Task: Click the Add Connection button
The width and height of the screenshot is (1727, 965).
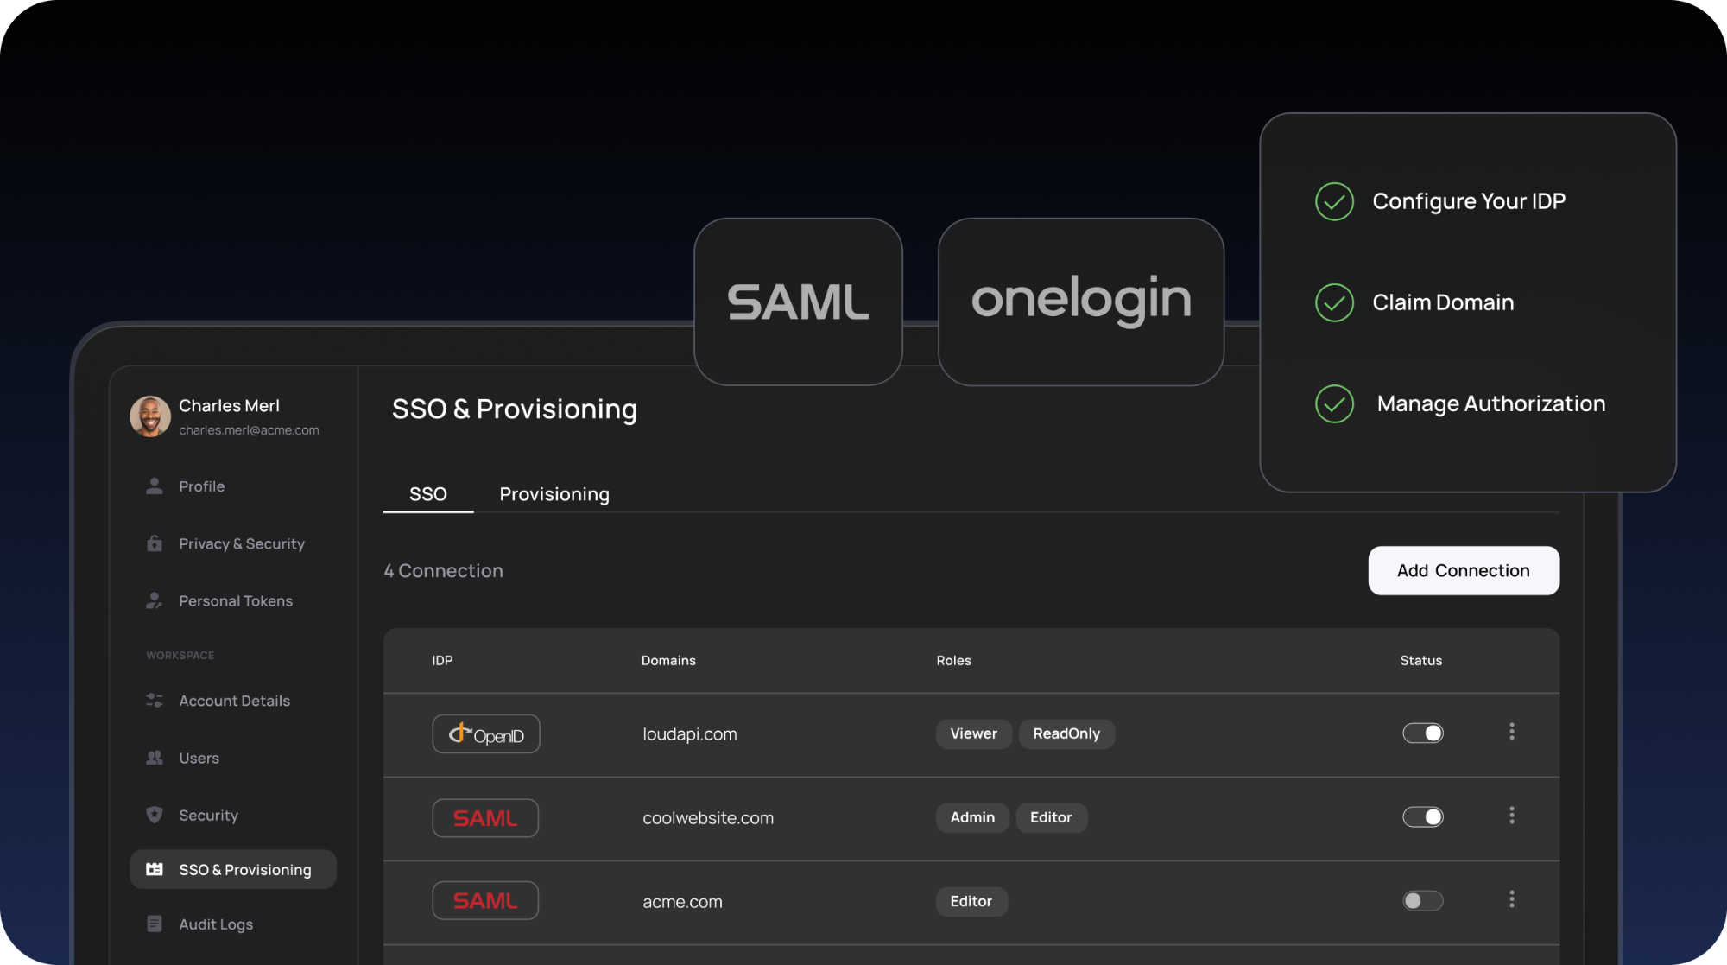Action: tap(1464, 570)
